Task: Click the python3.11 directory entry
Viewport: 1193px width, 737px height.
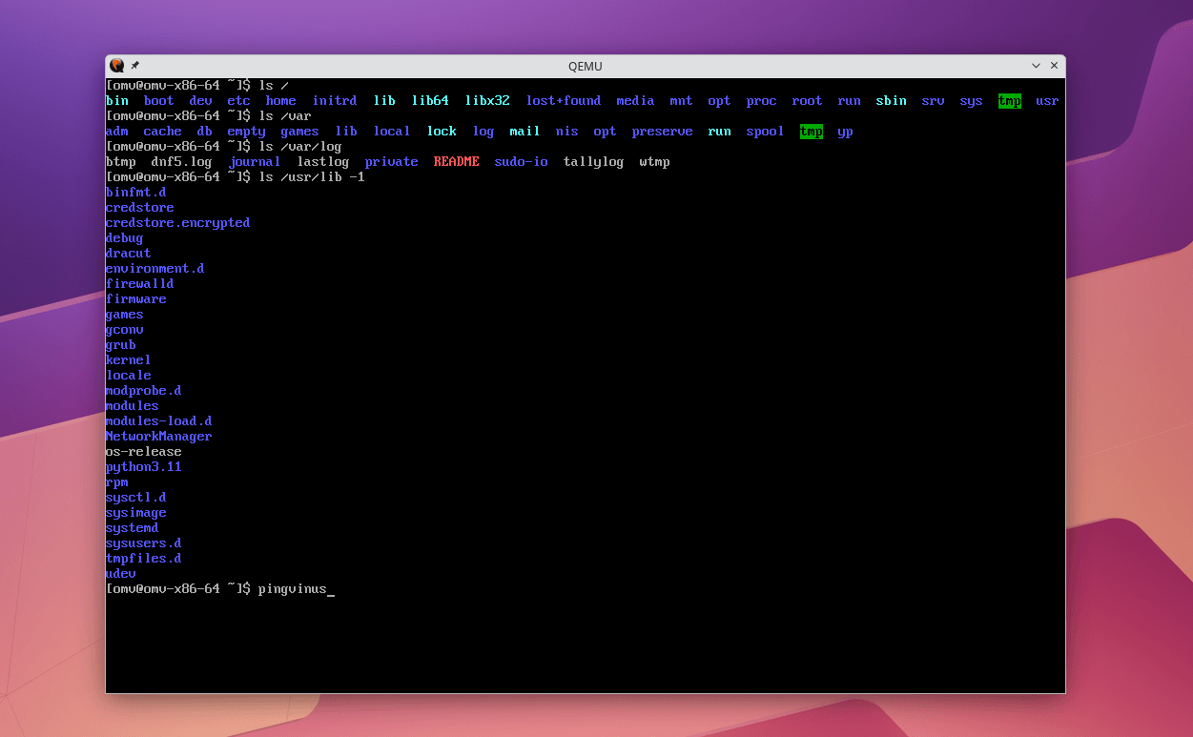Action: coord(144,467)
